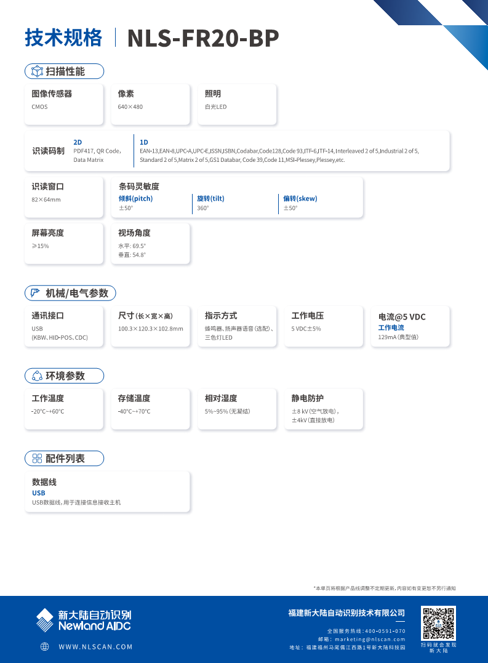Click the 环境参数 section header
Screen dimensions: 488x663
64,376
